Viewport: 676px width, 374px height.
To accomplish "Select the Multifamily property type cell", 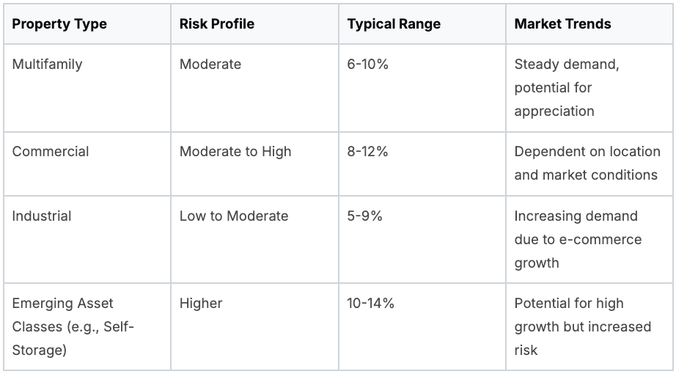I will 48,64.
